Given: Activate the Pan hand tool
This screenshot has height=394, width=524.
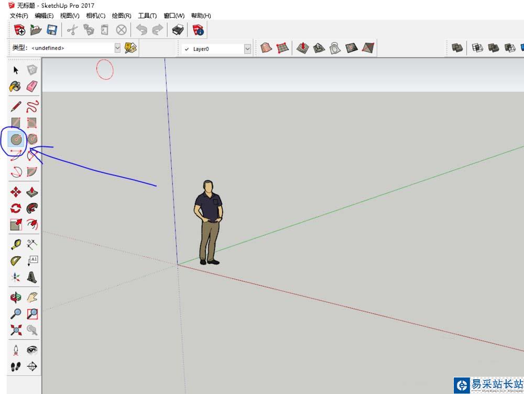Looking at the screenshot, I should pyautogui.click(x=32, y=298).
